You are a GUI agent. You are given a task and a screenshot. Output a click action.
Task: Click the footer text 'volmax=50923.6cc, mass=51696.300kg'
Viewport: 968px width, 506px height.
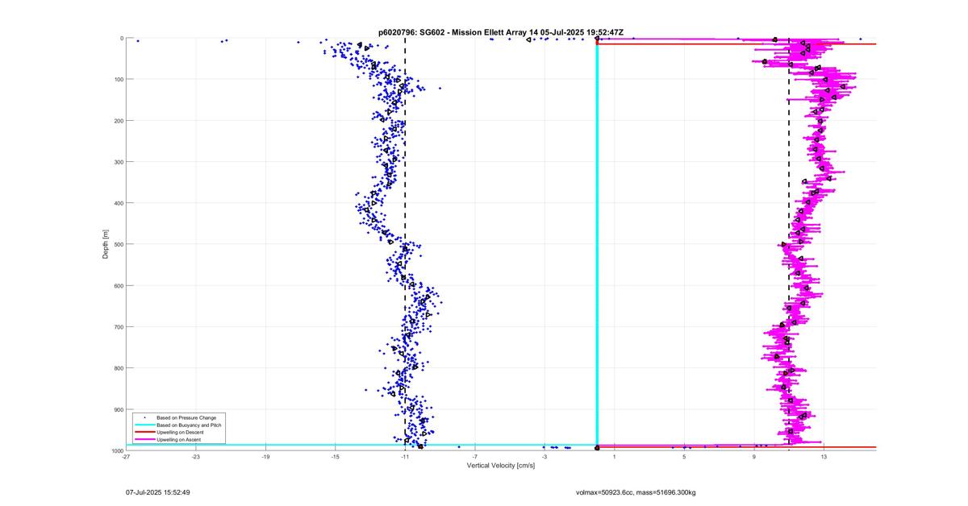636,491
